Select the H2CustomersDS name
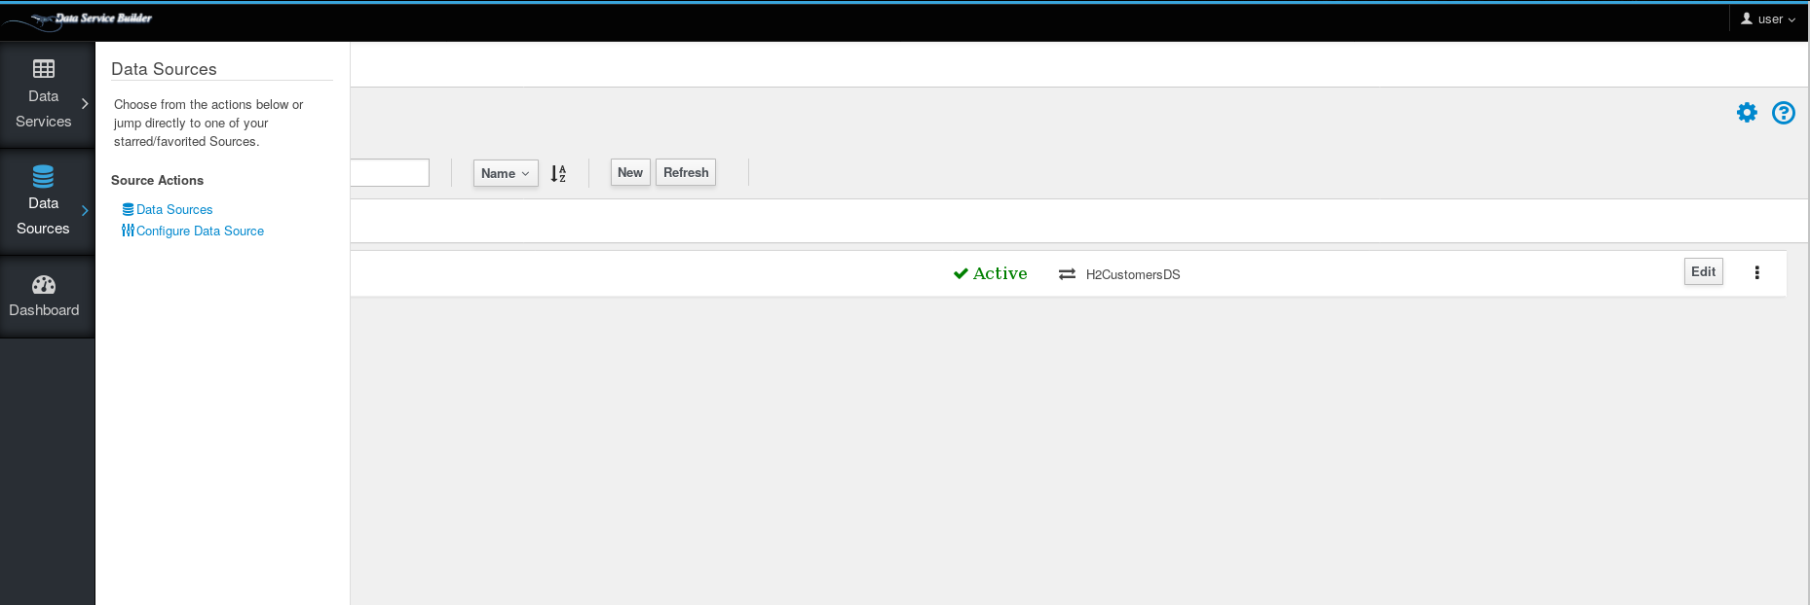Image resolution: width=1810 pixels, height=605 pixels. [x=1133, y=274]
